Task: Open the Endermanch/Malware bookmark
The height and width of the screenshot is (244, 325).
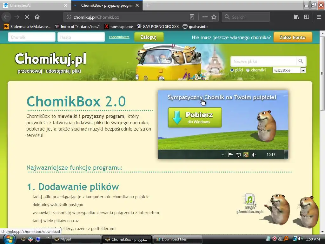Action: pyautogui.click(x=27, y=27)
